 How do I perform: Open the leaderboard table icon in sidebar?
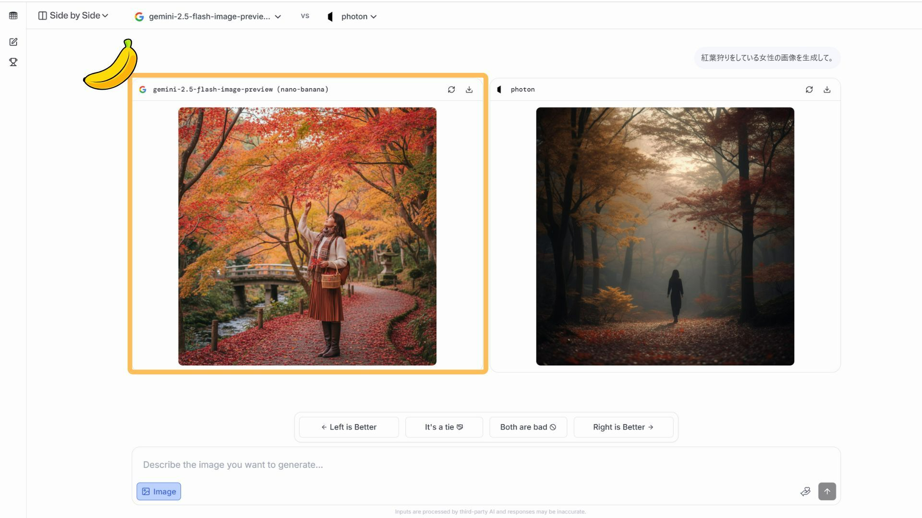[x=13, y=16]
